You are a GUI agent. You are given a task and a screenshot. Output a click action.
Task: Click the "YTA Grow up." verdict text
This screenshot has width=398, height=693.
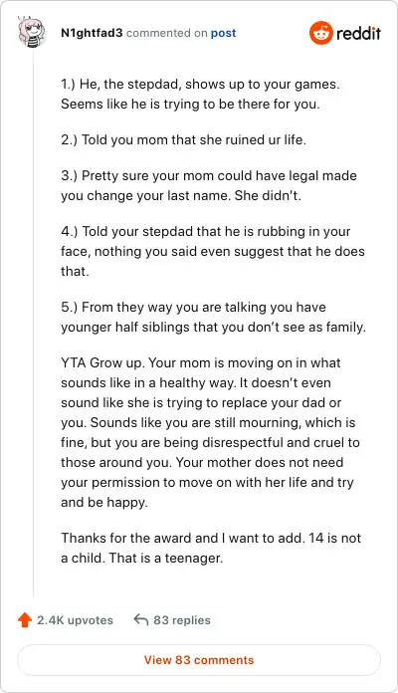click(x=102, y=362)
